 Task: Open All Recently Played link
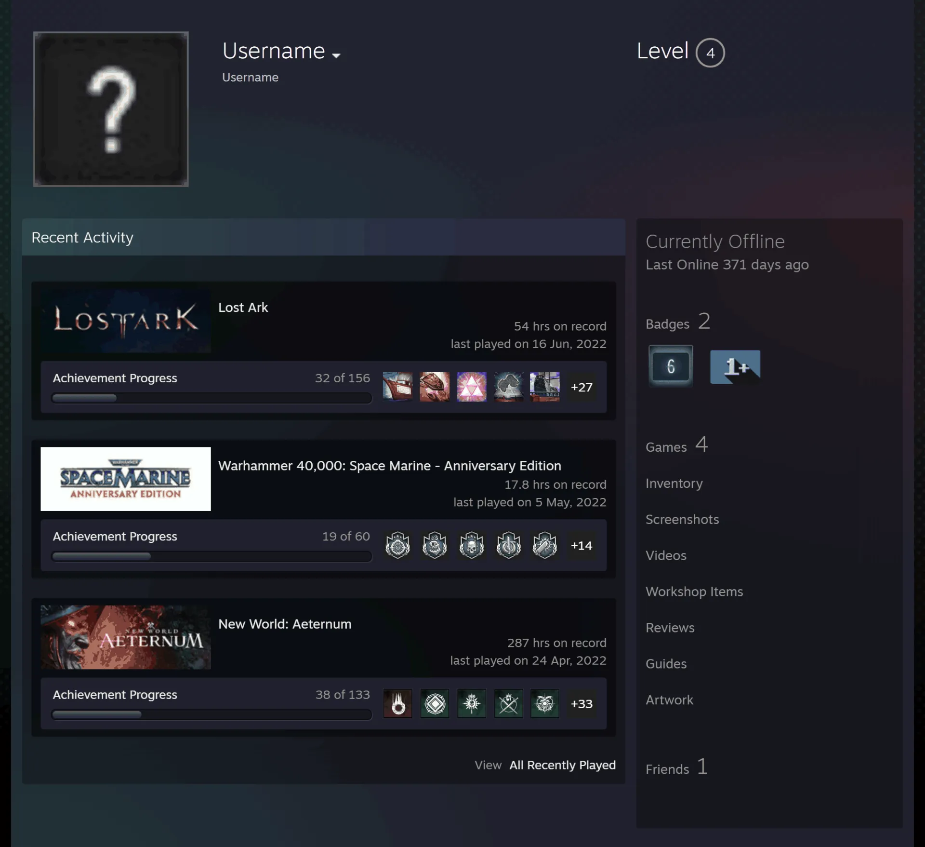coord(562,765)
